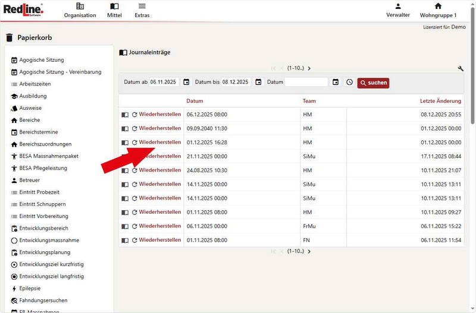Open the Extras menu

point(142,10)
